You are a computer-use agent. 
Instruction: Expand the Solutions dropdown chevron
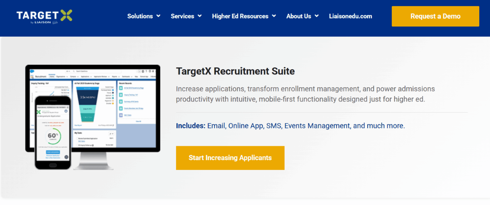click(x=158, y=16)
